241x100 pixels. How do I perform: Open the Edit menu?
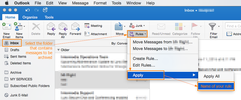point(50,3)
